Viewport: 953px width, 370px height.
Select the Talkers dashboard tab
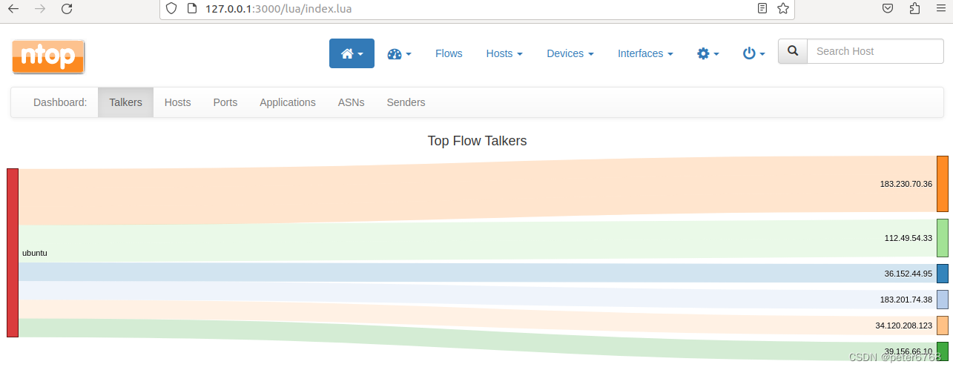coord(125,102)
